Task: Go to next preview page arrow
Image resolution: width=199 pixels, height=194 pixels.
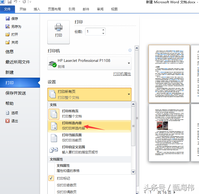Action: click(174, 192)
